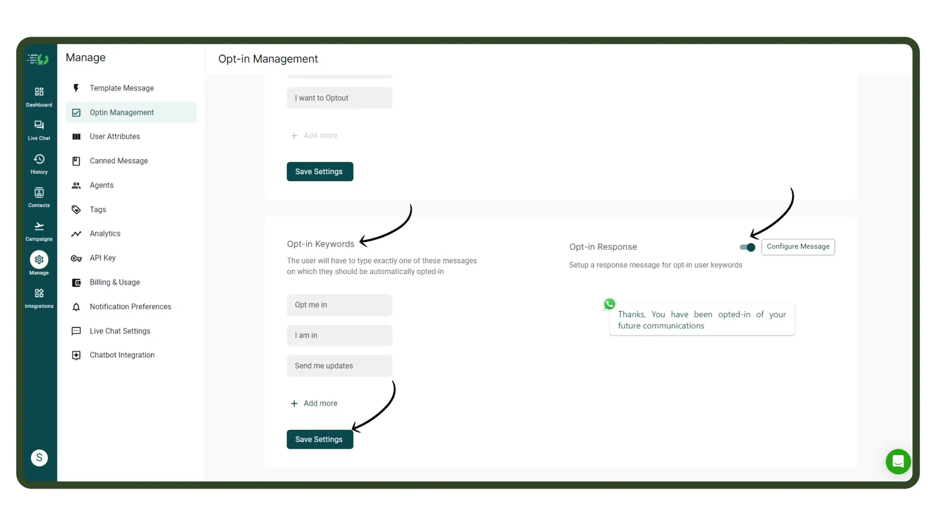Viewport: 934px width, 525px height.
Task: Open Billing & Usage menu item
Action: click(x=131, y=282)
